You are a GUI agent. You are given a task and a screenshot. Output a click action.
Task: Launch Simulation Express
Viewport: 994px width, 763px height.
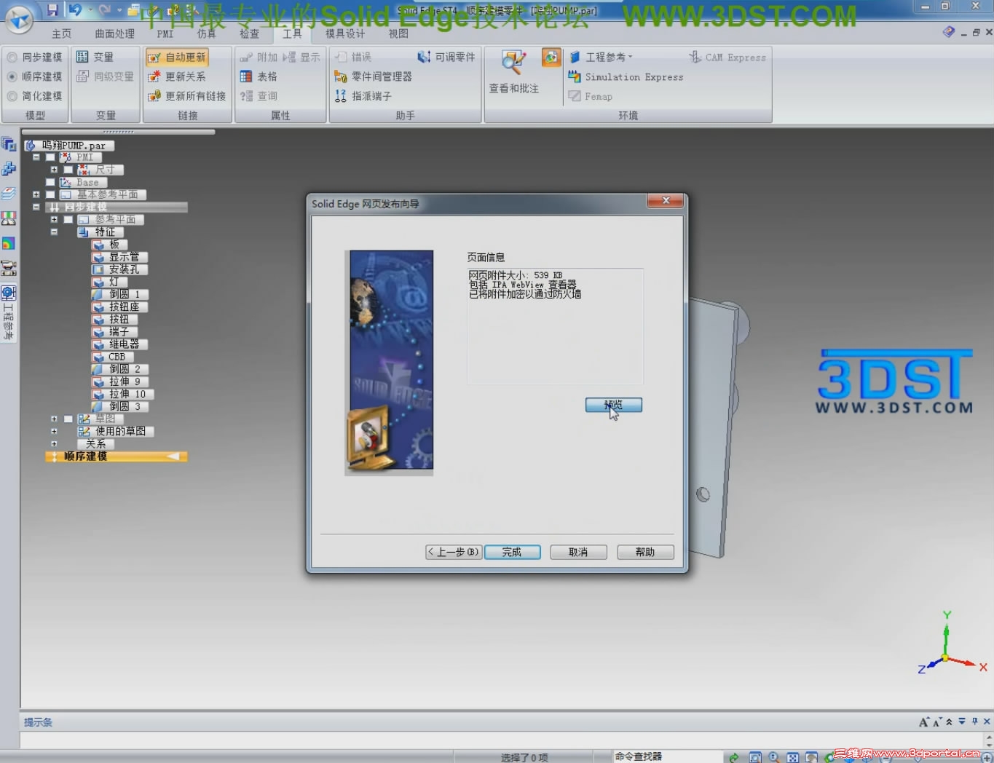click(626, 76)
